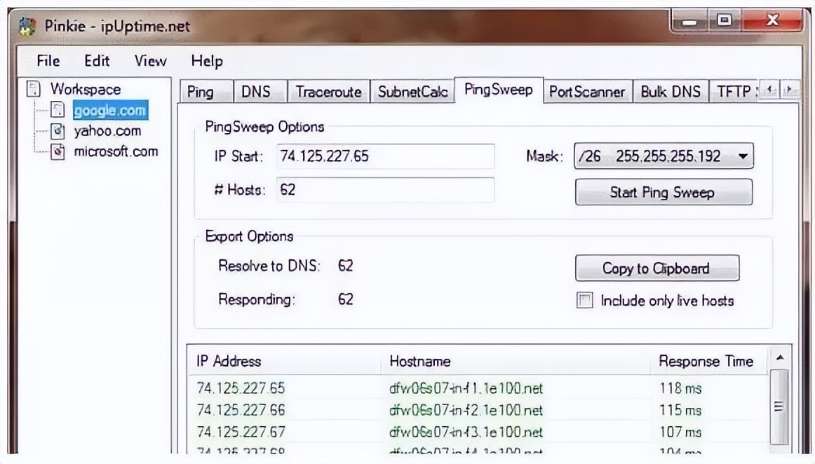This screenshot has height=464, width=815.
Task: Open the View menu
Action: coord(150,61)
